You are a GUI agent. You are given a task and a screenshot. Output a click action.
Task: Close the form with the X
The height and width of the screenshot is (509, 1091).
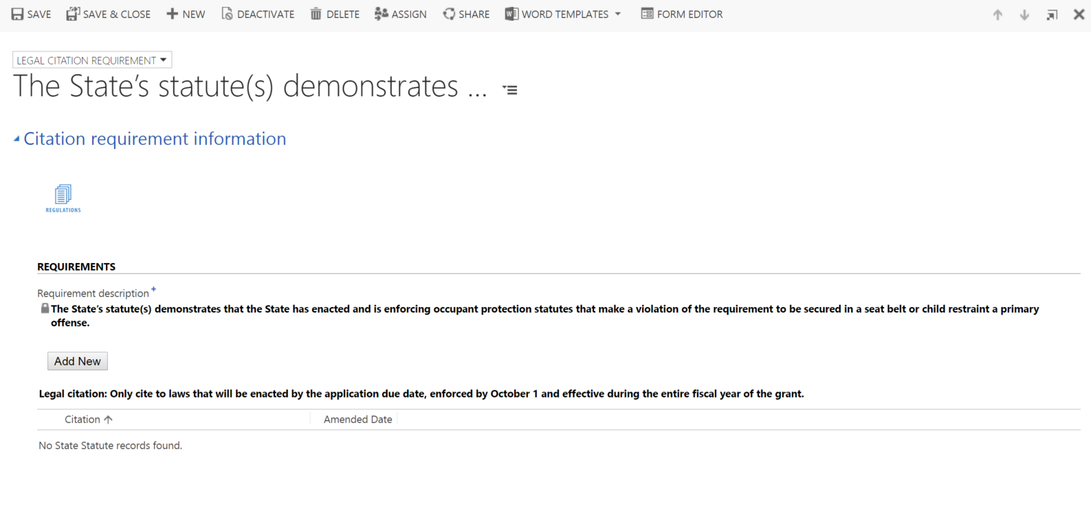[1079, 14]
